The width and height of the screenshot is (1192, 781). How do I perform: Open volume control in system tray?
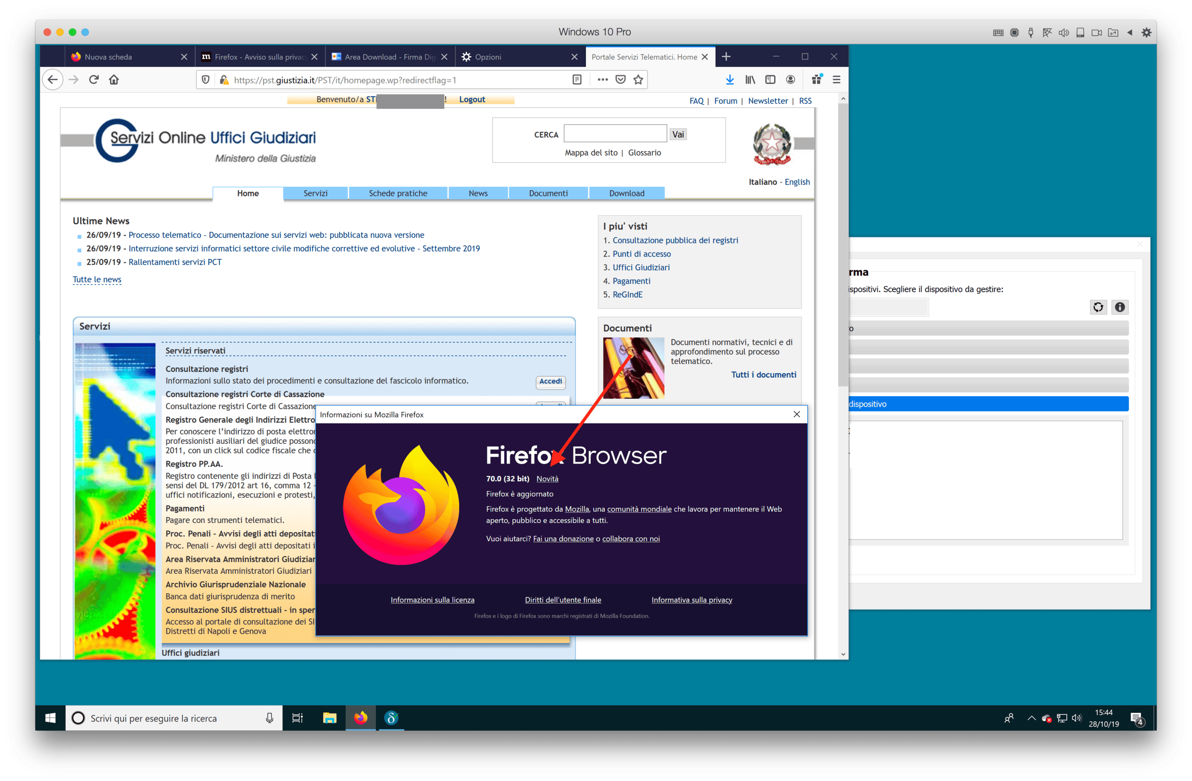click(1076, 718)
